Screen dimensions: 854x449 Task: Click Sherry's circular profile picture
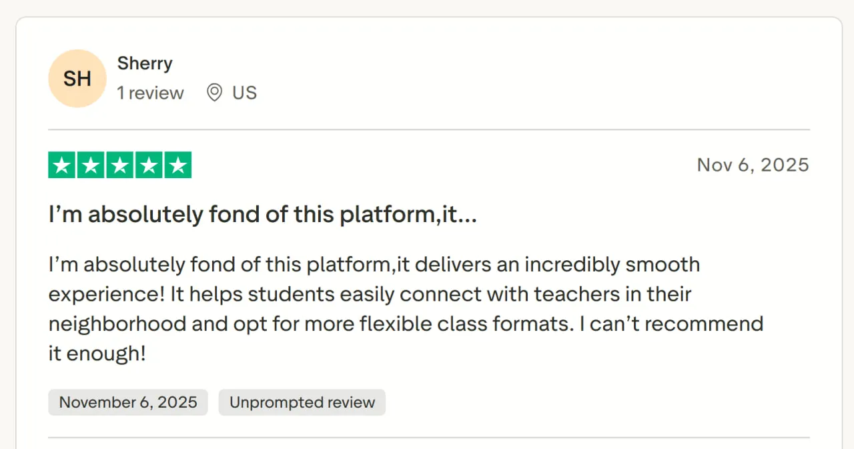pyautogui.click(x=77, y=78)
